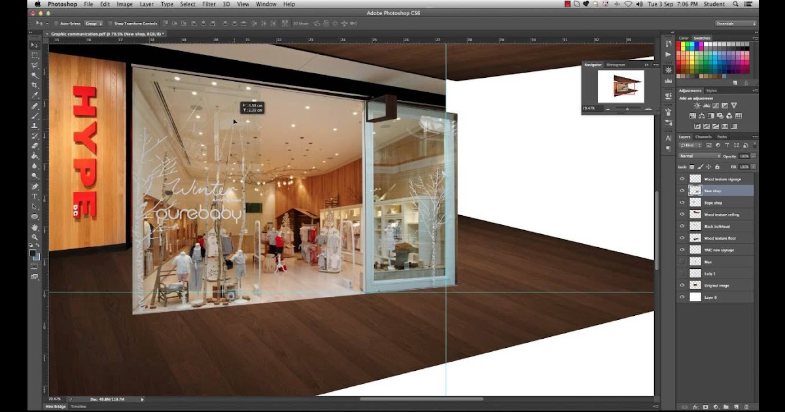Hide the New shop layer
Screen dimensions: 785x412
click(682, 190)
